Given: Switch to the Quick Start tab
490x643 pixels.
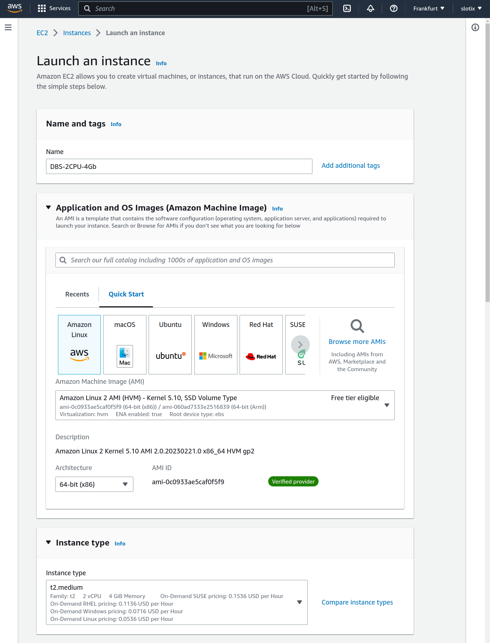Looking at the screenshot, I should (x=126, y=294).
